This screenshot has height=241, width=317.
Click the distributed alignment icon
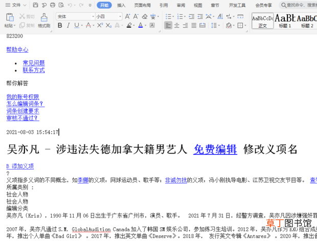point(202,25)
